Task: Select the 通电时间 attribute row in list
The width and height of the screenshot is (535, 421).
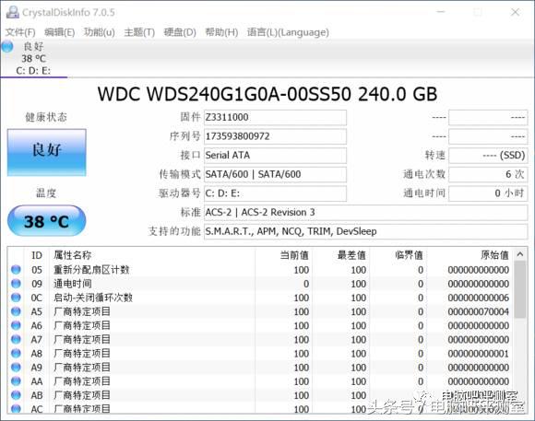Action: pos(261,284)
